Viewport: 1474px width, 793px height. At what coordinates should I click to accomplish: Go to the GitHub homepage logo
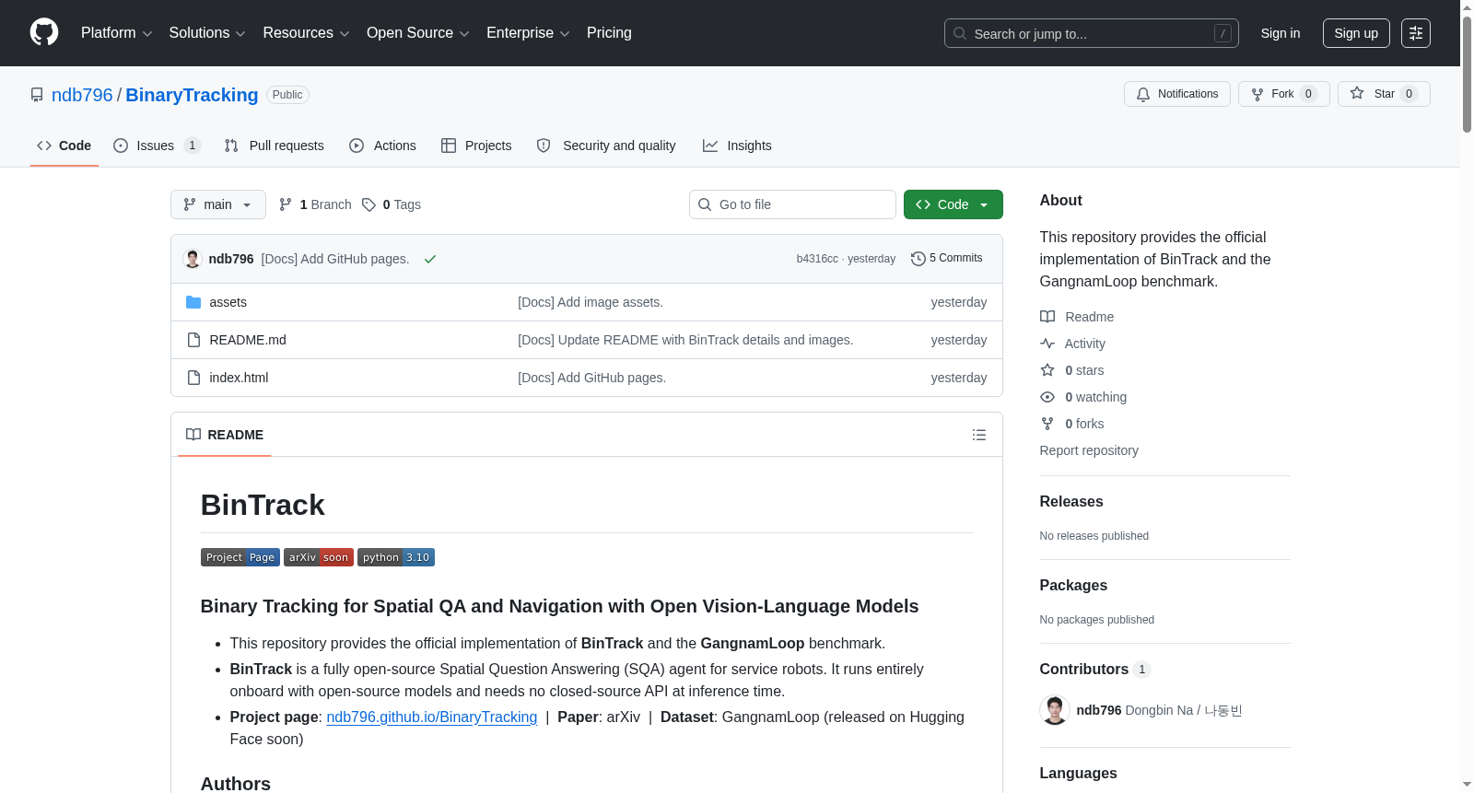pos(44,32)
